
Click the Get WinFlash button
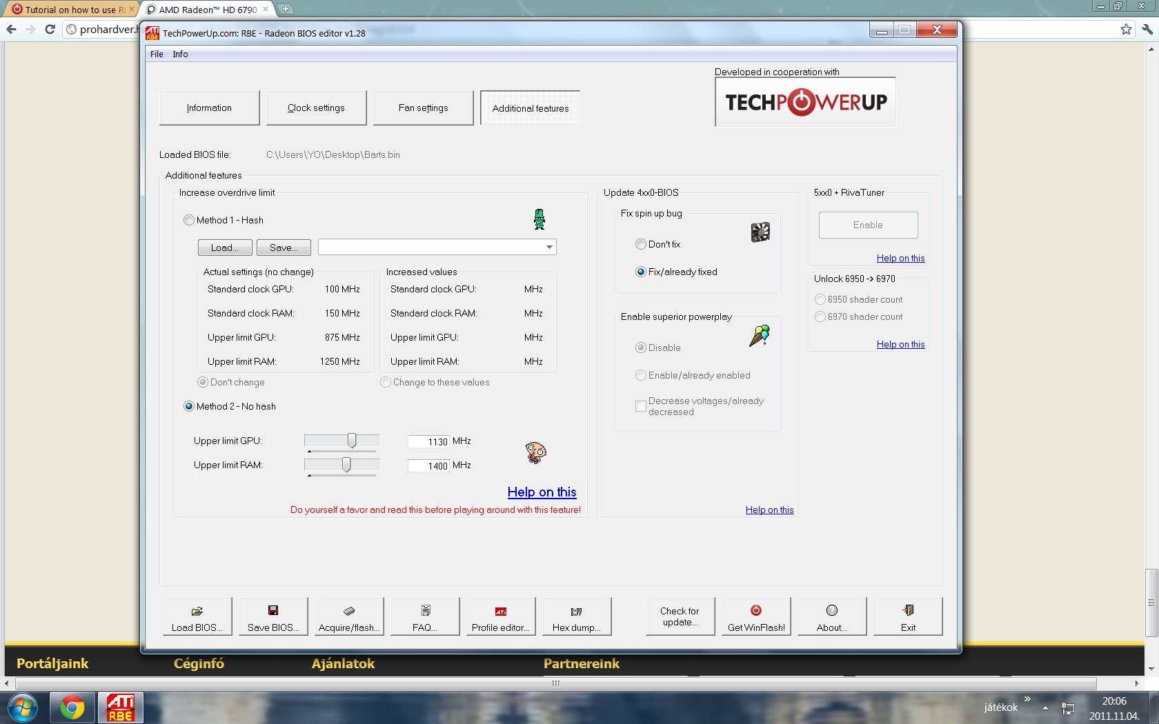point(756,616)
